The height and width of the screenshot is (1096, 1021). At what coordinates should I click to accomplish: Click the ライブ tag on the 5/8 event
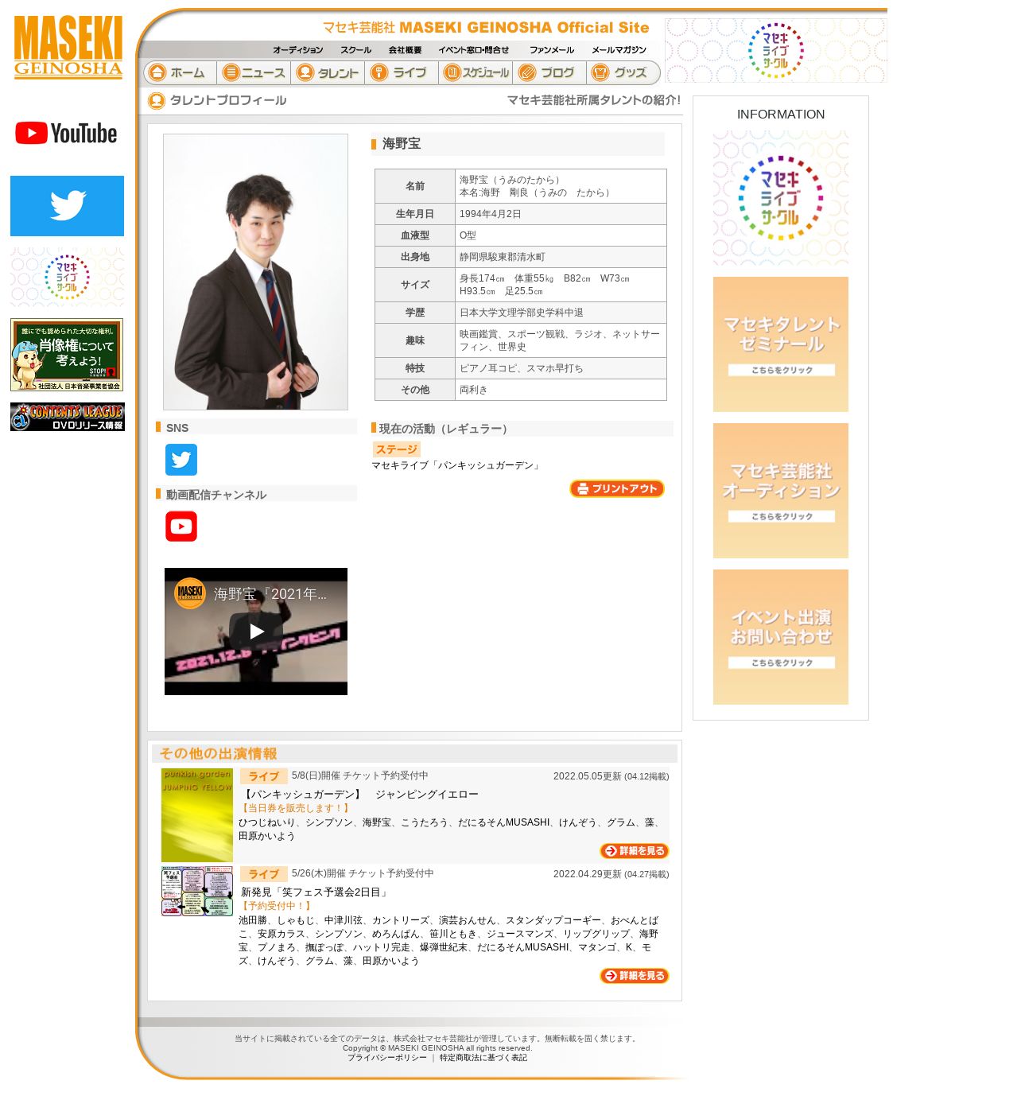tap(263, 776)
